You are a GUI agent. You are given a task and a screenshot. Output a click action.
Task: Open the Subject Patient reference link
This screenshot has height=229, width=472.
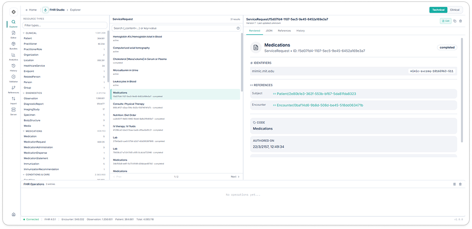(314, 94)
